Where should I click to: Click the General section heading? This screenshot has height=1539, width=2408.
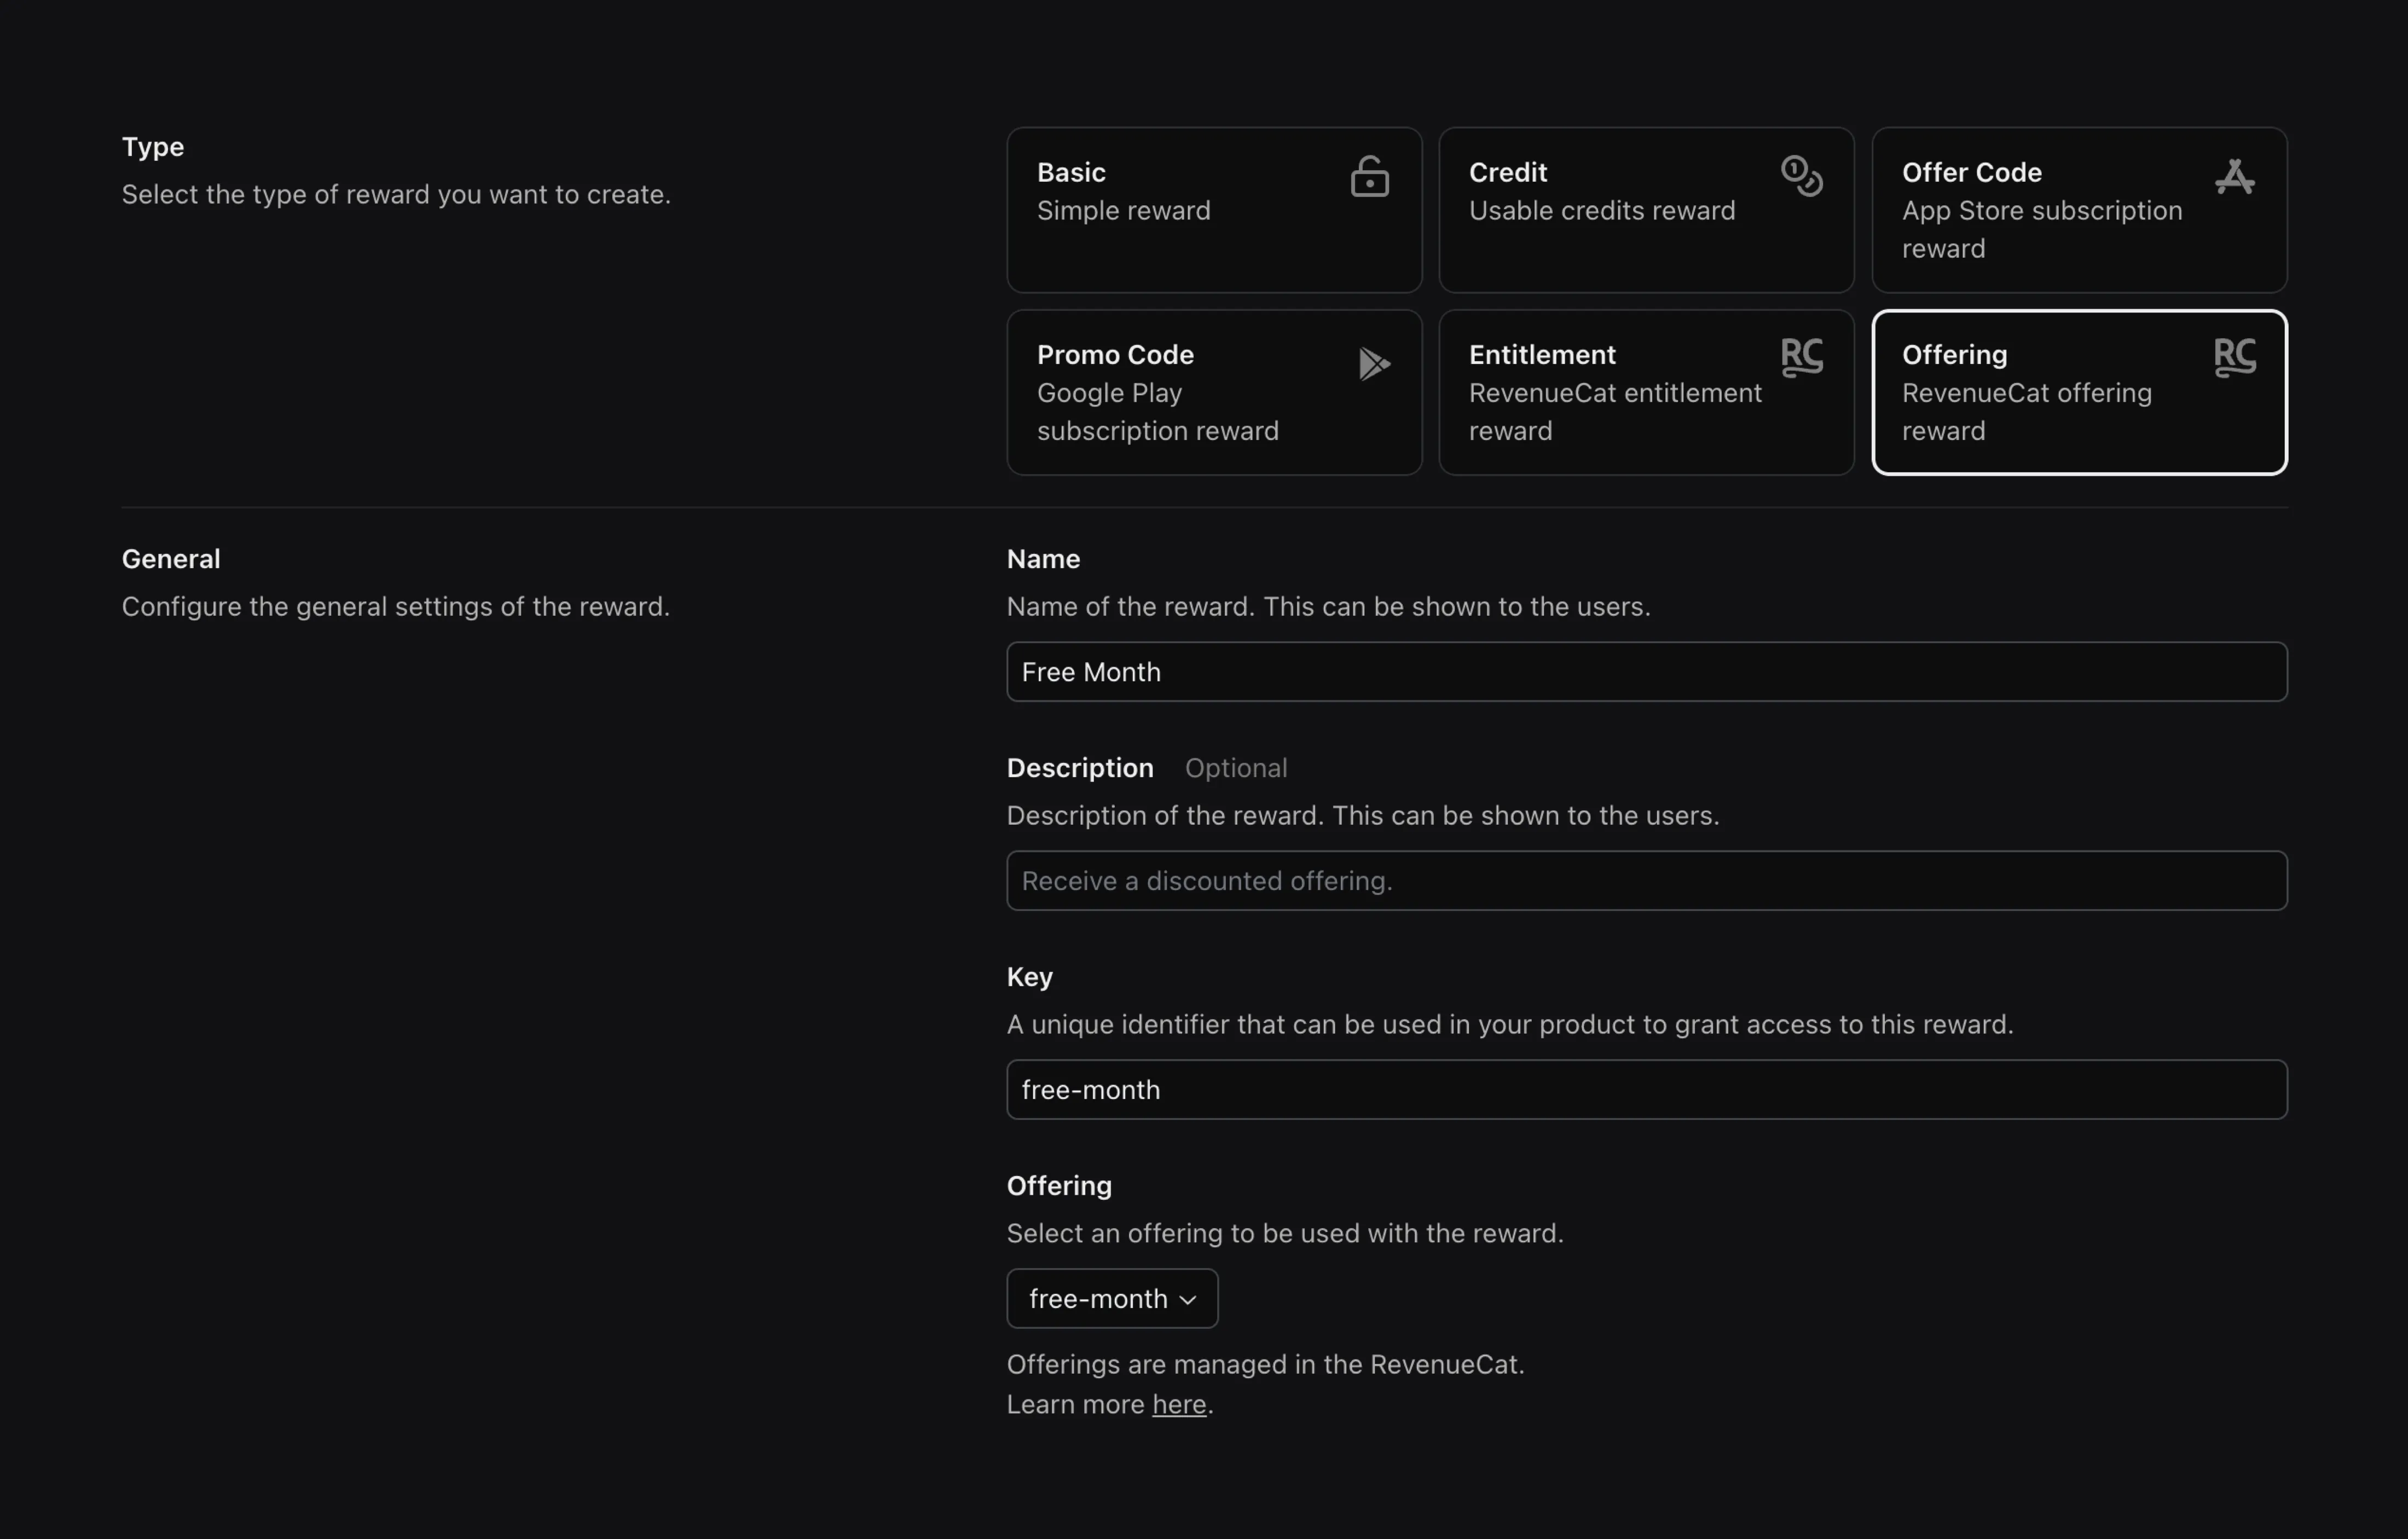pyautogui.click(x=170, y=558)
